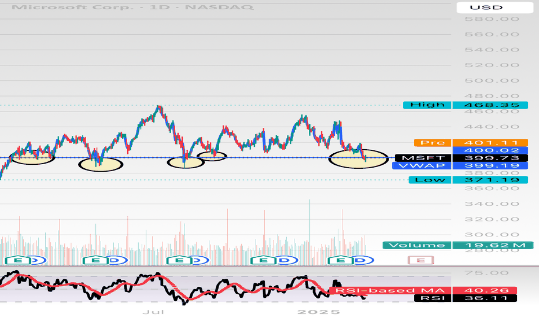Viewport: 539px width, 318px height.
Task: Click the 36.11 RSI value tag
Action: click(485, 298)
